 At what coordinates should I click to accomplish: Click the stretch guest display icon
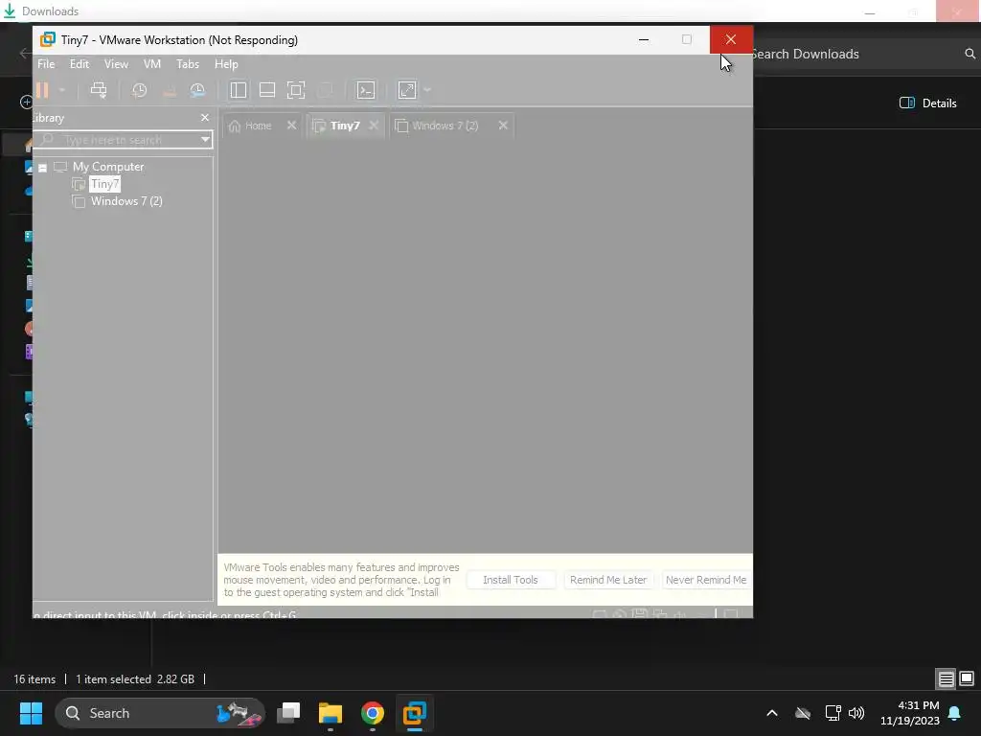406,90
